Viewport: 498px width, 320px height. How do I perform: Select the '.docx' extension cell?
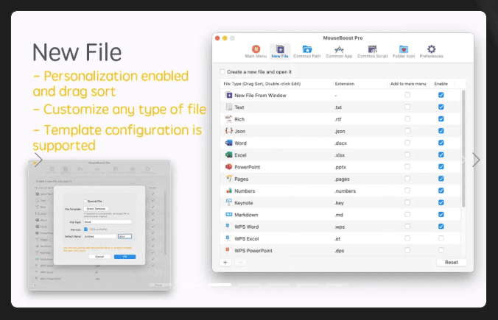(340, 143)
